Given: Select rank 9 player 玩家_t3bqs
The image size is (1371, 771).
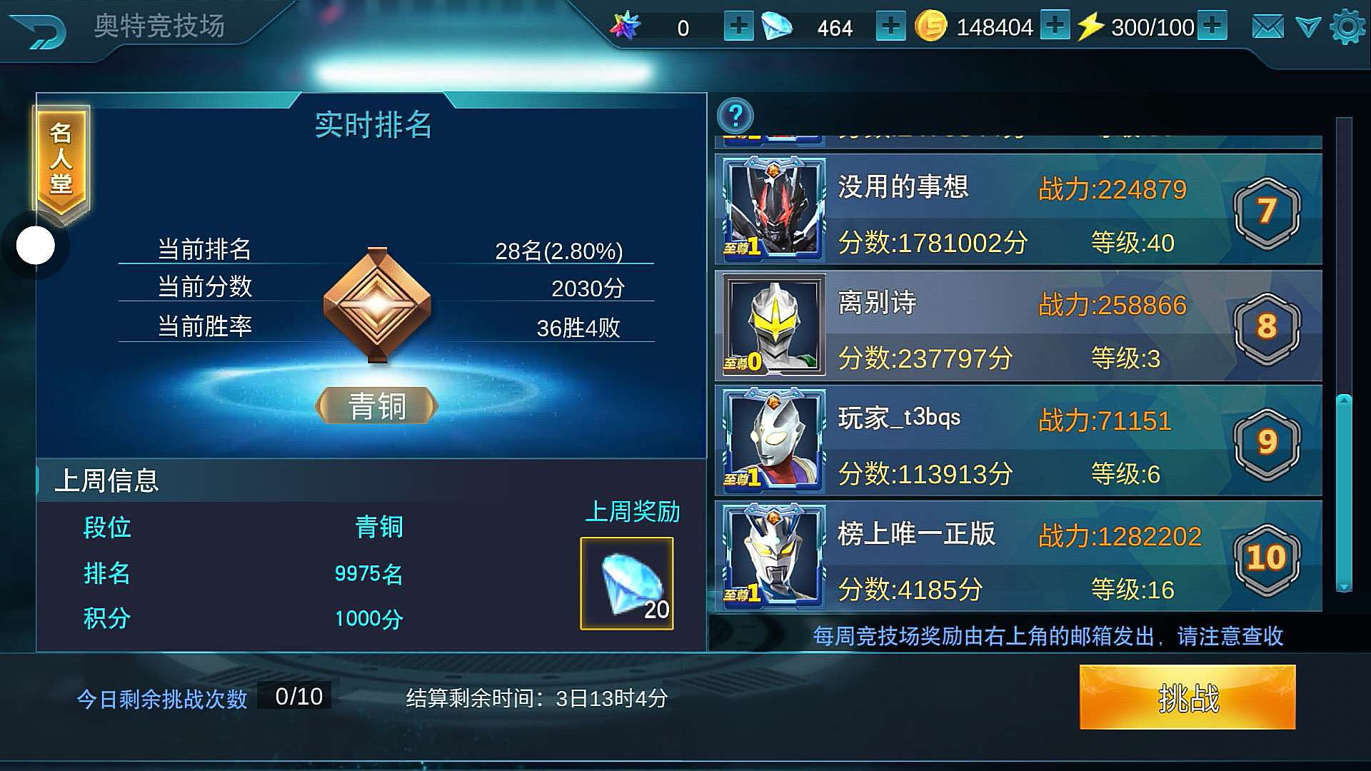Looking at the screenshot, I should point(1018,441).
